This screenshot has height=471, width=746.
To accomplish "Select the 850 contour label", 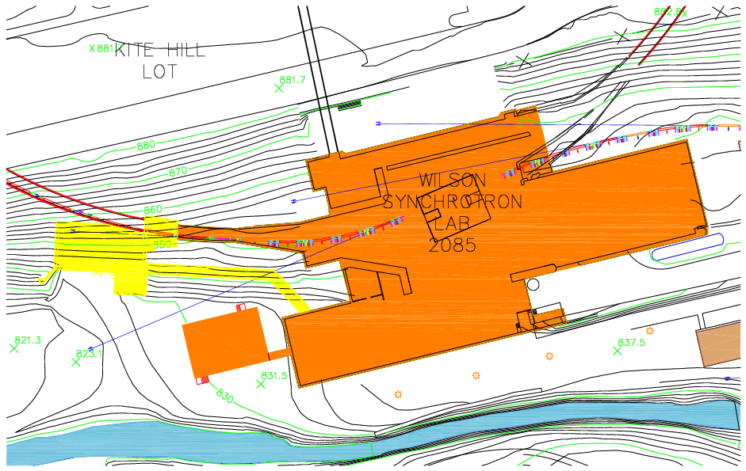I will 163,244.
